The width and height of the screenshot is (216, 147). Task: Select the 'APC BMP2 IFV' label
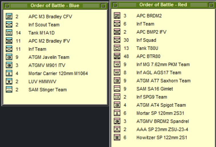[x=151, y=32]
